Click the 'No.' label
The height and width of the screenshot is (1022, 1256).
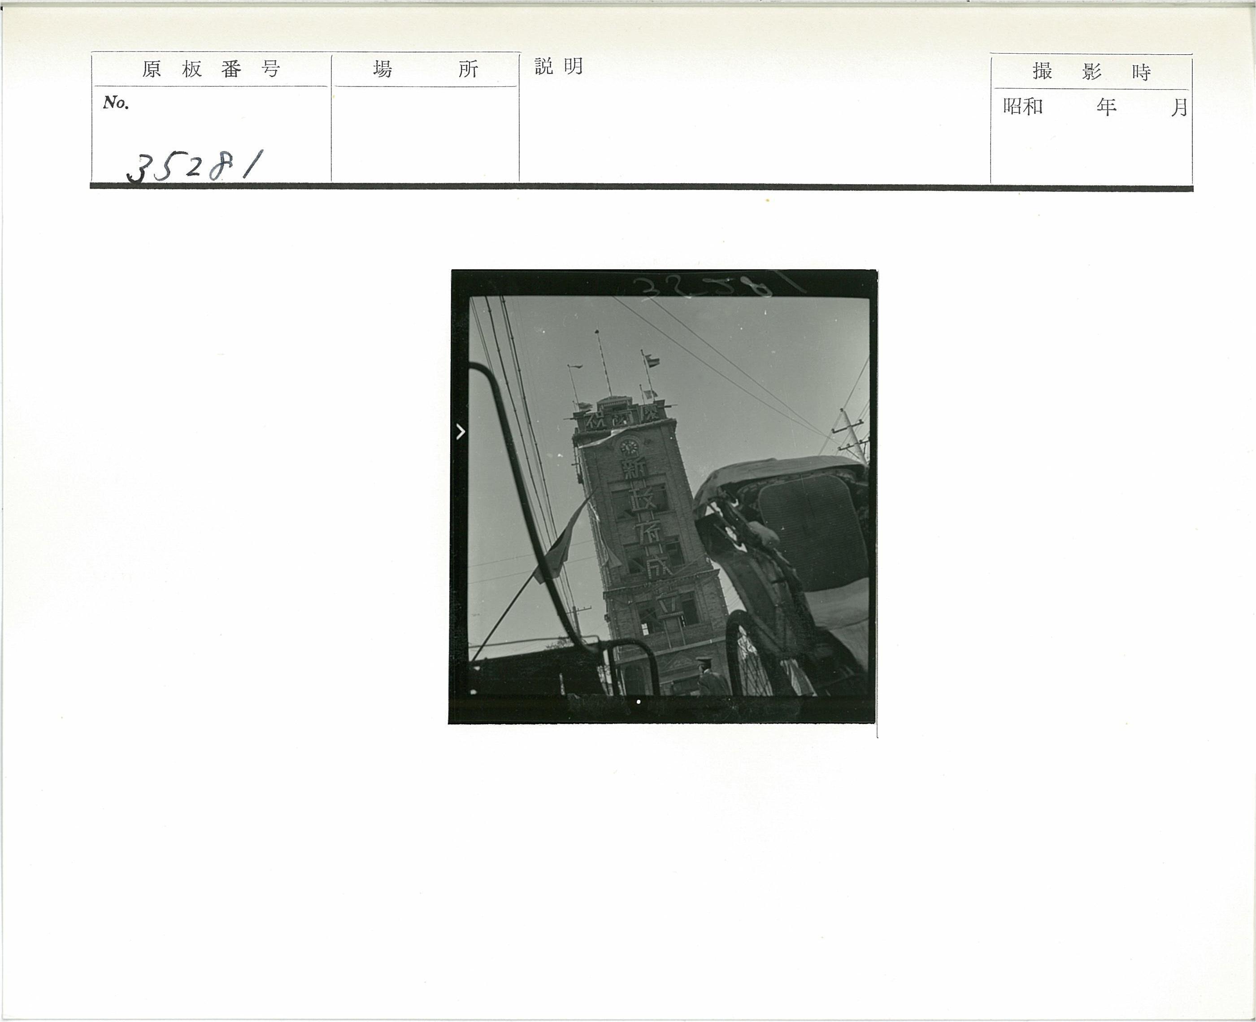(x=116, y=103)
